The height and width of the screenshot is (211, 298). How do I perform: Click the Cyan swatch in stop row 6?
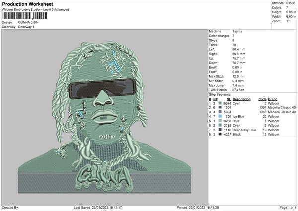pyautogui.click(x=220, y=125)
